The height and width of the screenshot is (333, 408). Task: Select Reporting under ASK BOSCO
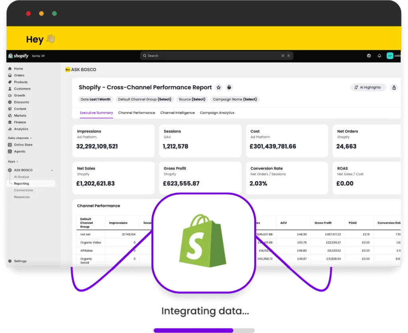coord(31,183)
